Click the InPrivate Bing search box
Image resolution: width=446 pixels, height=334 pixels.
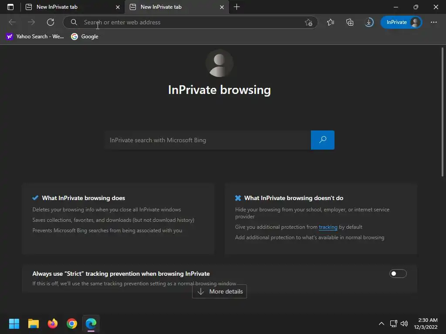pyautogui.click(x=208, y=140)
